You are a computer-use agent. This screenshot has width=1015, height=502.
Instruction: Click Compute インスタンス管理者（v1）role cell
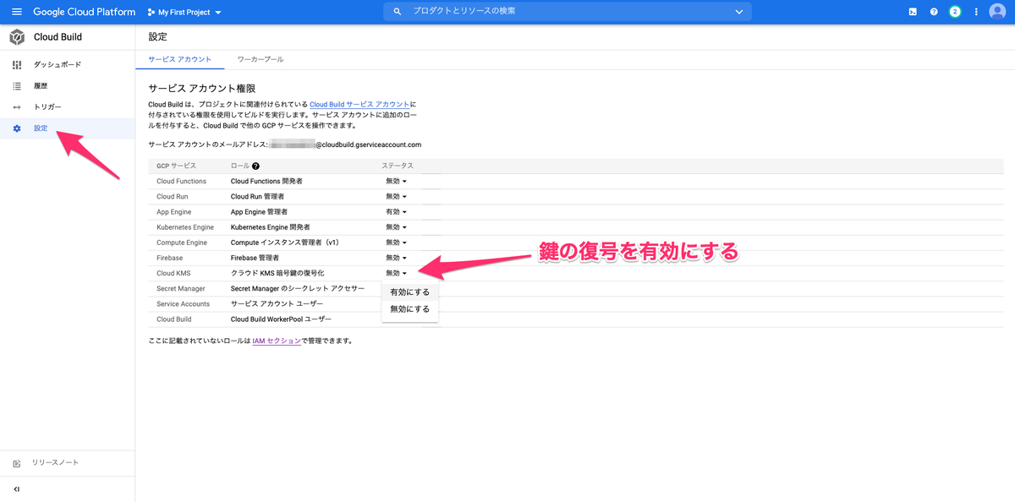pos(284,243)
